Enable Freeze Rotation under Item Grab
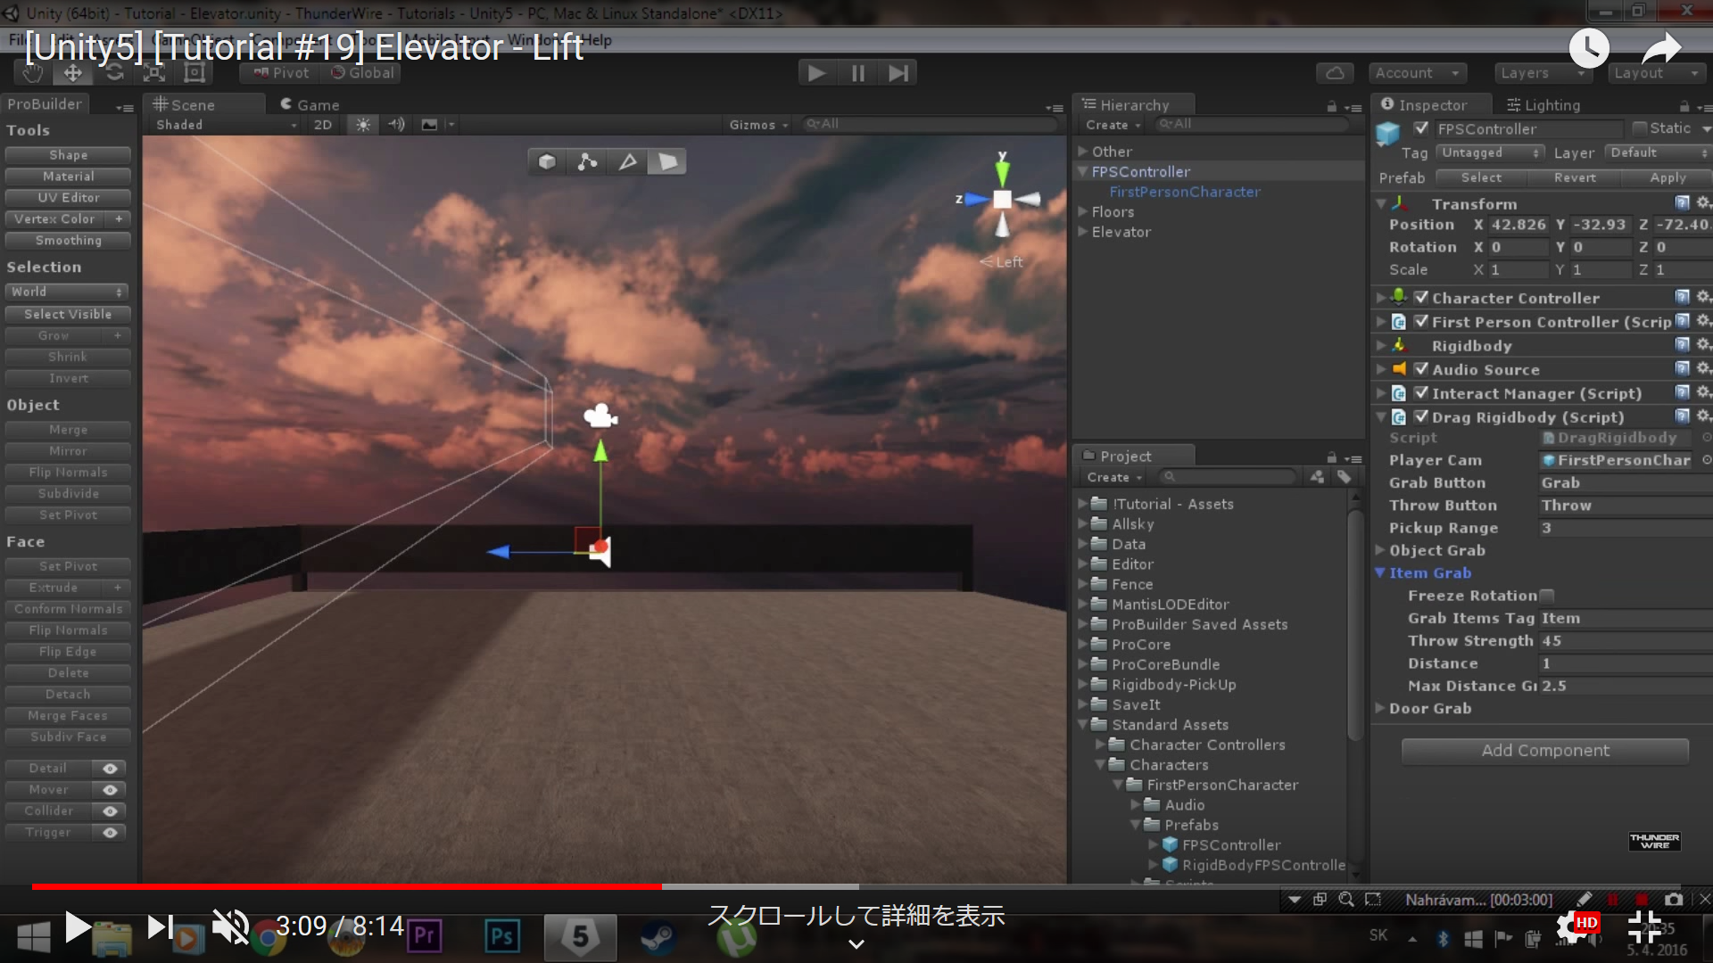 [1546, 596]
